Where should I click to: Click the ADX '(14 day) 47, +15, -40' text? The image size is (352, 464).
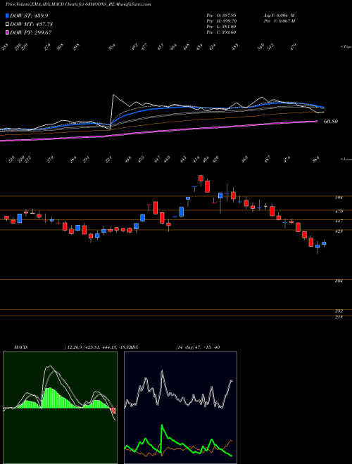(198, 347)
